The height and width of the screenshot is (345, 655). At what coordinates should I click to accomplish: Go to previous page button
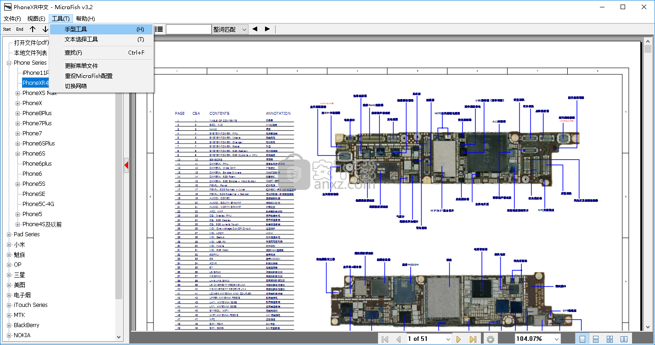[x=398, y=339]
